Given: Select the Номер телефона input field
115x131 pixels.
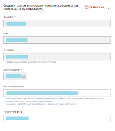Looking at the screenshot, I should point(57,118).
